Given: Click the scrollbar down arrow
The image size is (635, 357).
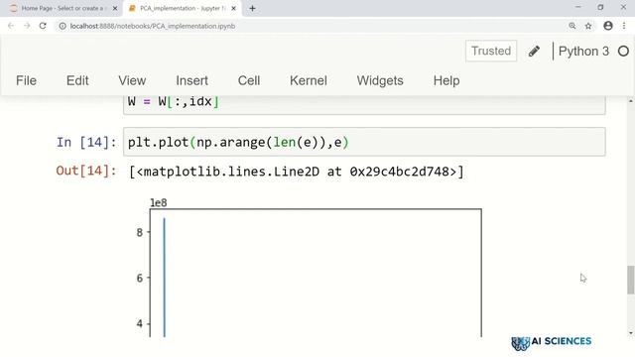Looking at the screenshot, I should tap(631, 333).
